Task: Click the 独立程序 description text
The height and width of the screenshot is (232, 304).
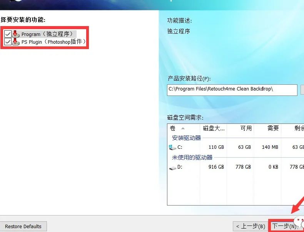Action: [179, 31]
